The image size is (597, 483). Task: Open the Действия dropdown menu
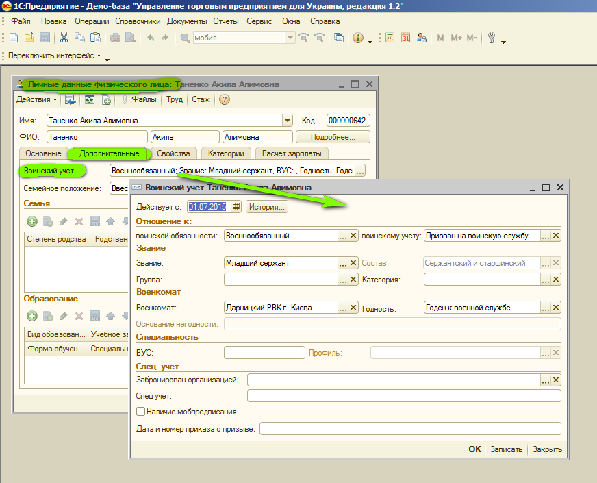tap(36, 99)
